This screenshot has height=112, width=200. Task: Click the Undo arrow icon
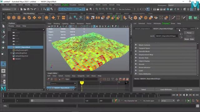tap(32, 9)
